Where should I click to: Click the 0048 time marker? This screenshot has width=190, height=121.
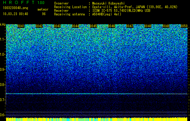pos(148,26)
